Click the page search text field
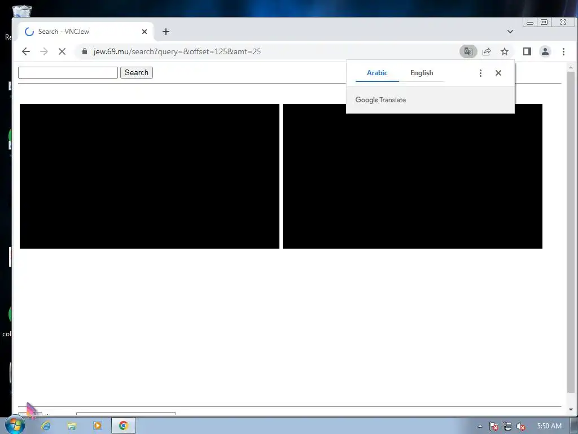This screenshot has width=578, height=434. click(68, 73)
